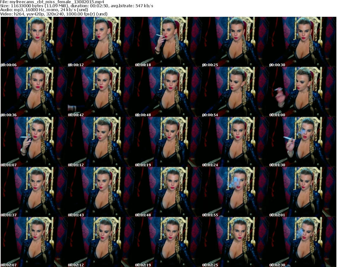The width and height of the screenshot is (337, 267).
Task: Open the frame timestamped 00:00:36
Action: pyautogui.click(x=34, y=92)
